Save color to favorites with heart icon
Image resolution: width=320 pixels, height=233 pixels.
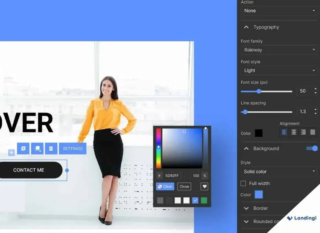pos(204,186)
